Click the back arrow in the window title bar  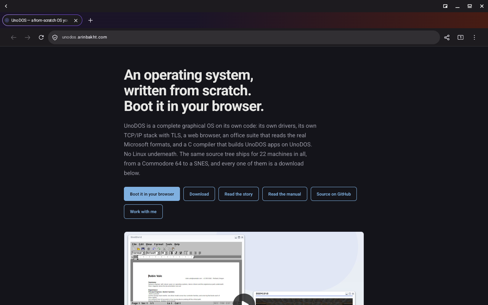point(6,6)
